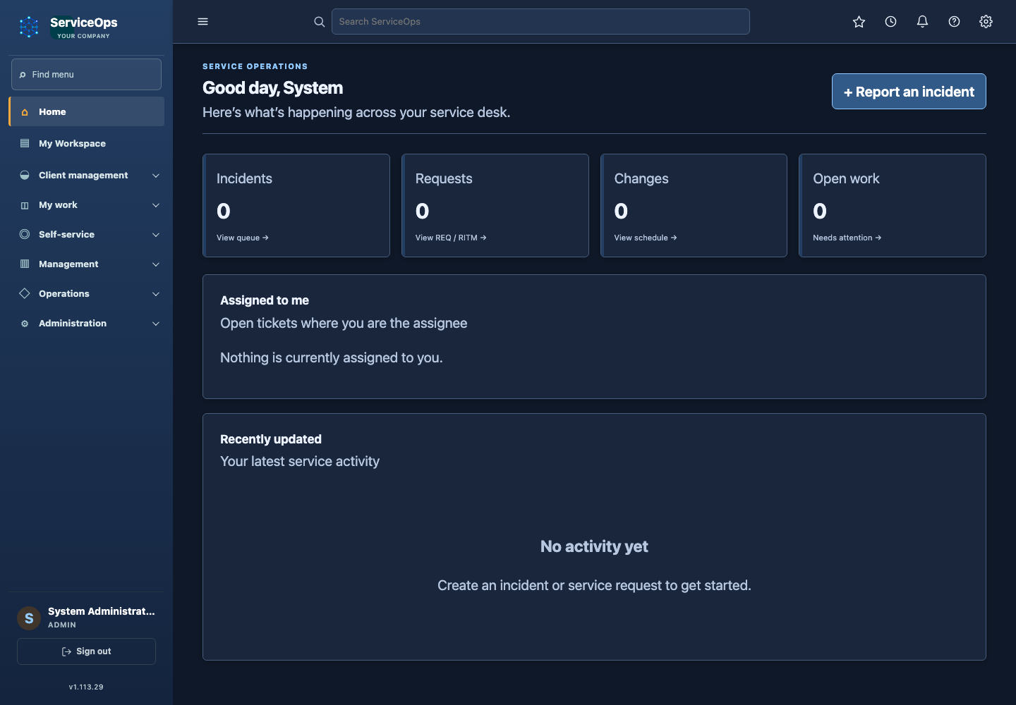Open settings gear icon

point(986,22)
